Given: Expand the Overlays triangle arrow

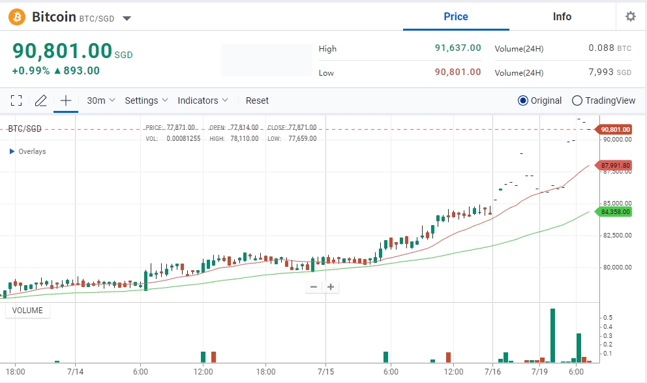Looking at the screenshot, I should coord(12,151).
